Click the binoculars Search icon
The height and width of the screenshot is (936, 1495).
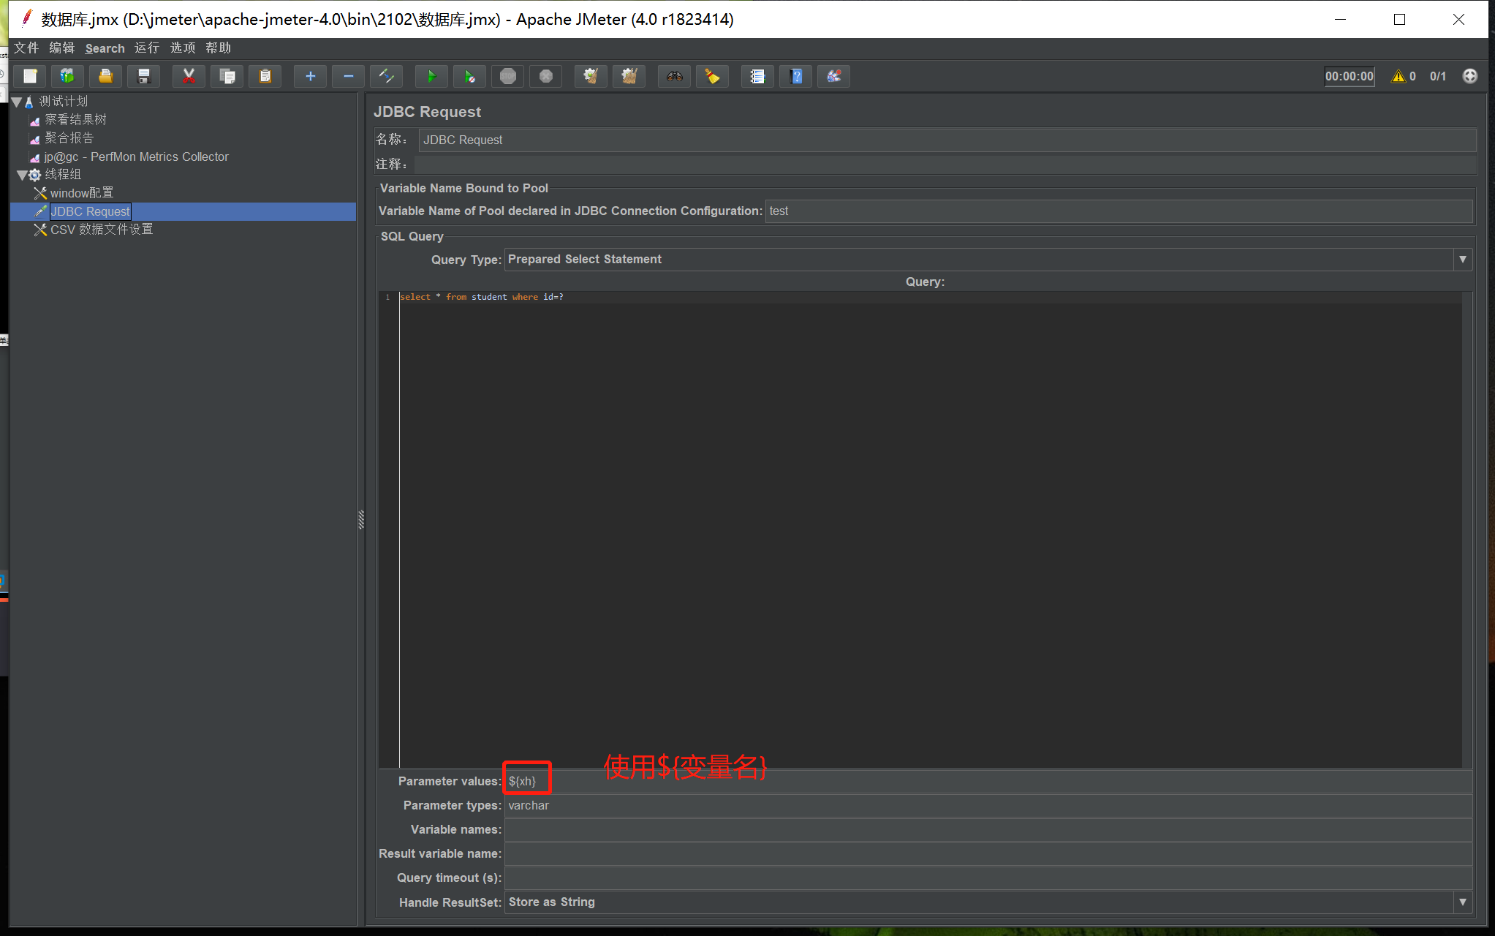click(674, 76)
